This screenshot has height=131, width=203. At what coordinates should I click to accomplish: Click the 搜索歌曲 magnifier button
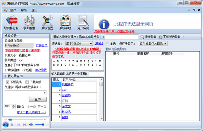point(149,37)
